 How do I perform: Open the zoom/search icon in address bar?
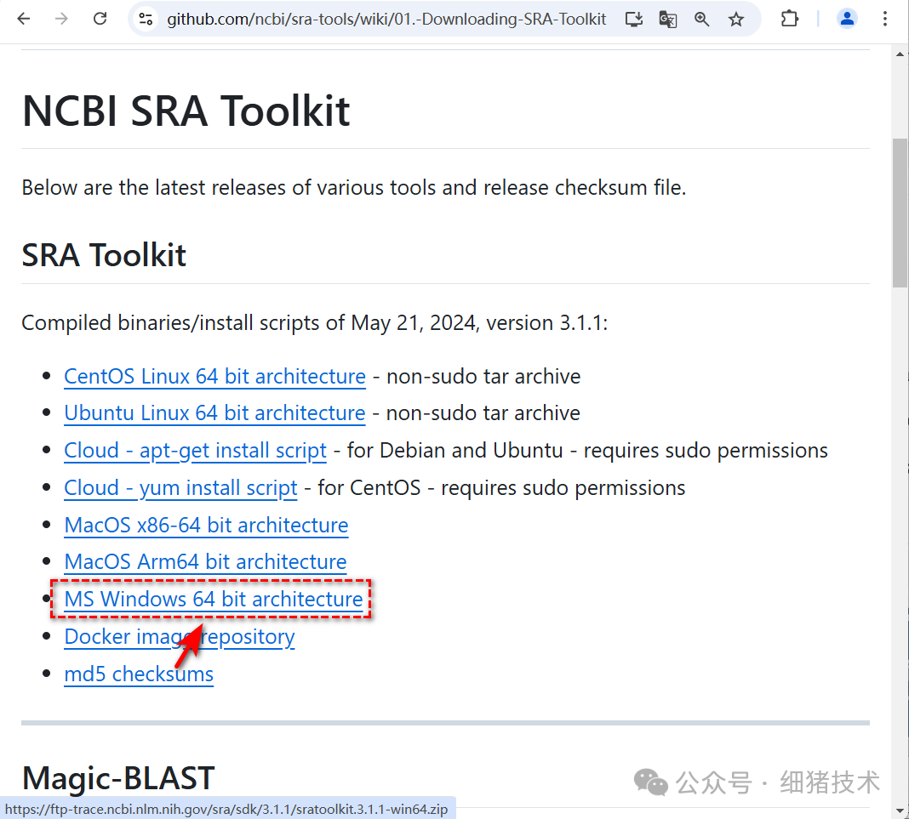pos(701,19)
